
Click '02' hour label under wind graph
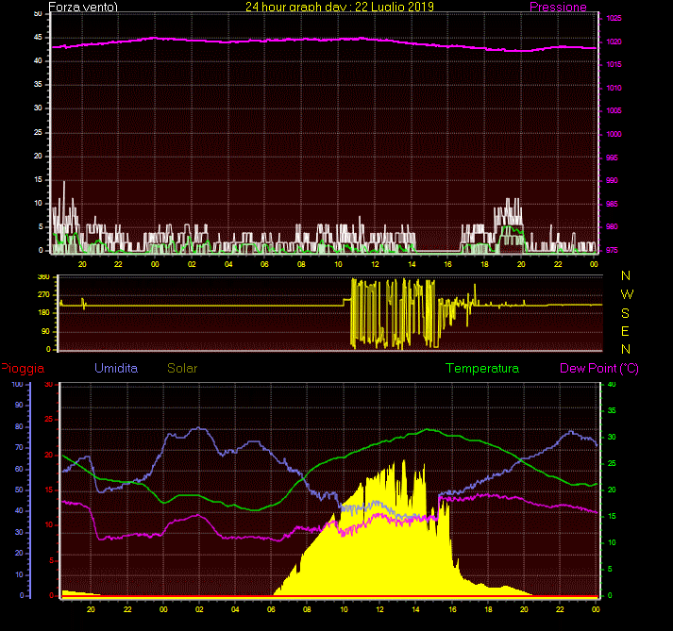(192, 264)
